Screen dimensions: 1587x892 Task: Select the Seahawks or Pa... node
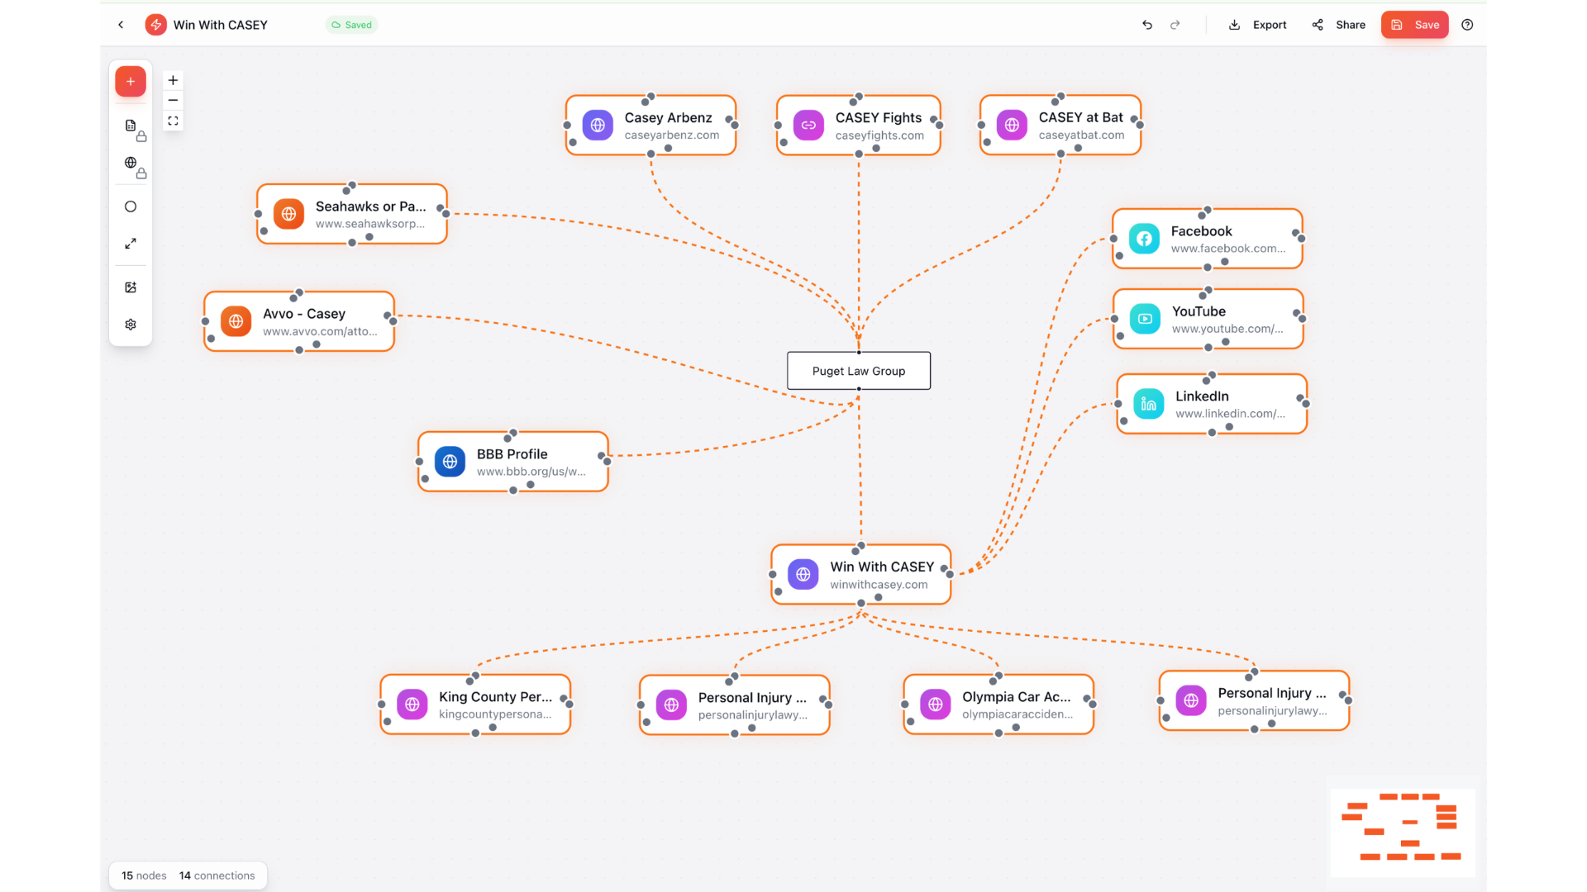pyautogui.click(x=352, y=214)
